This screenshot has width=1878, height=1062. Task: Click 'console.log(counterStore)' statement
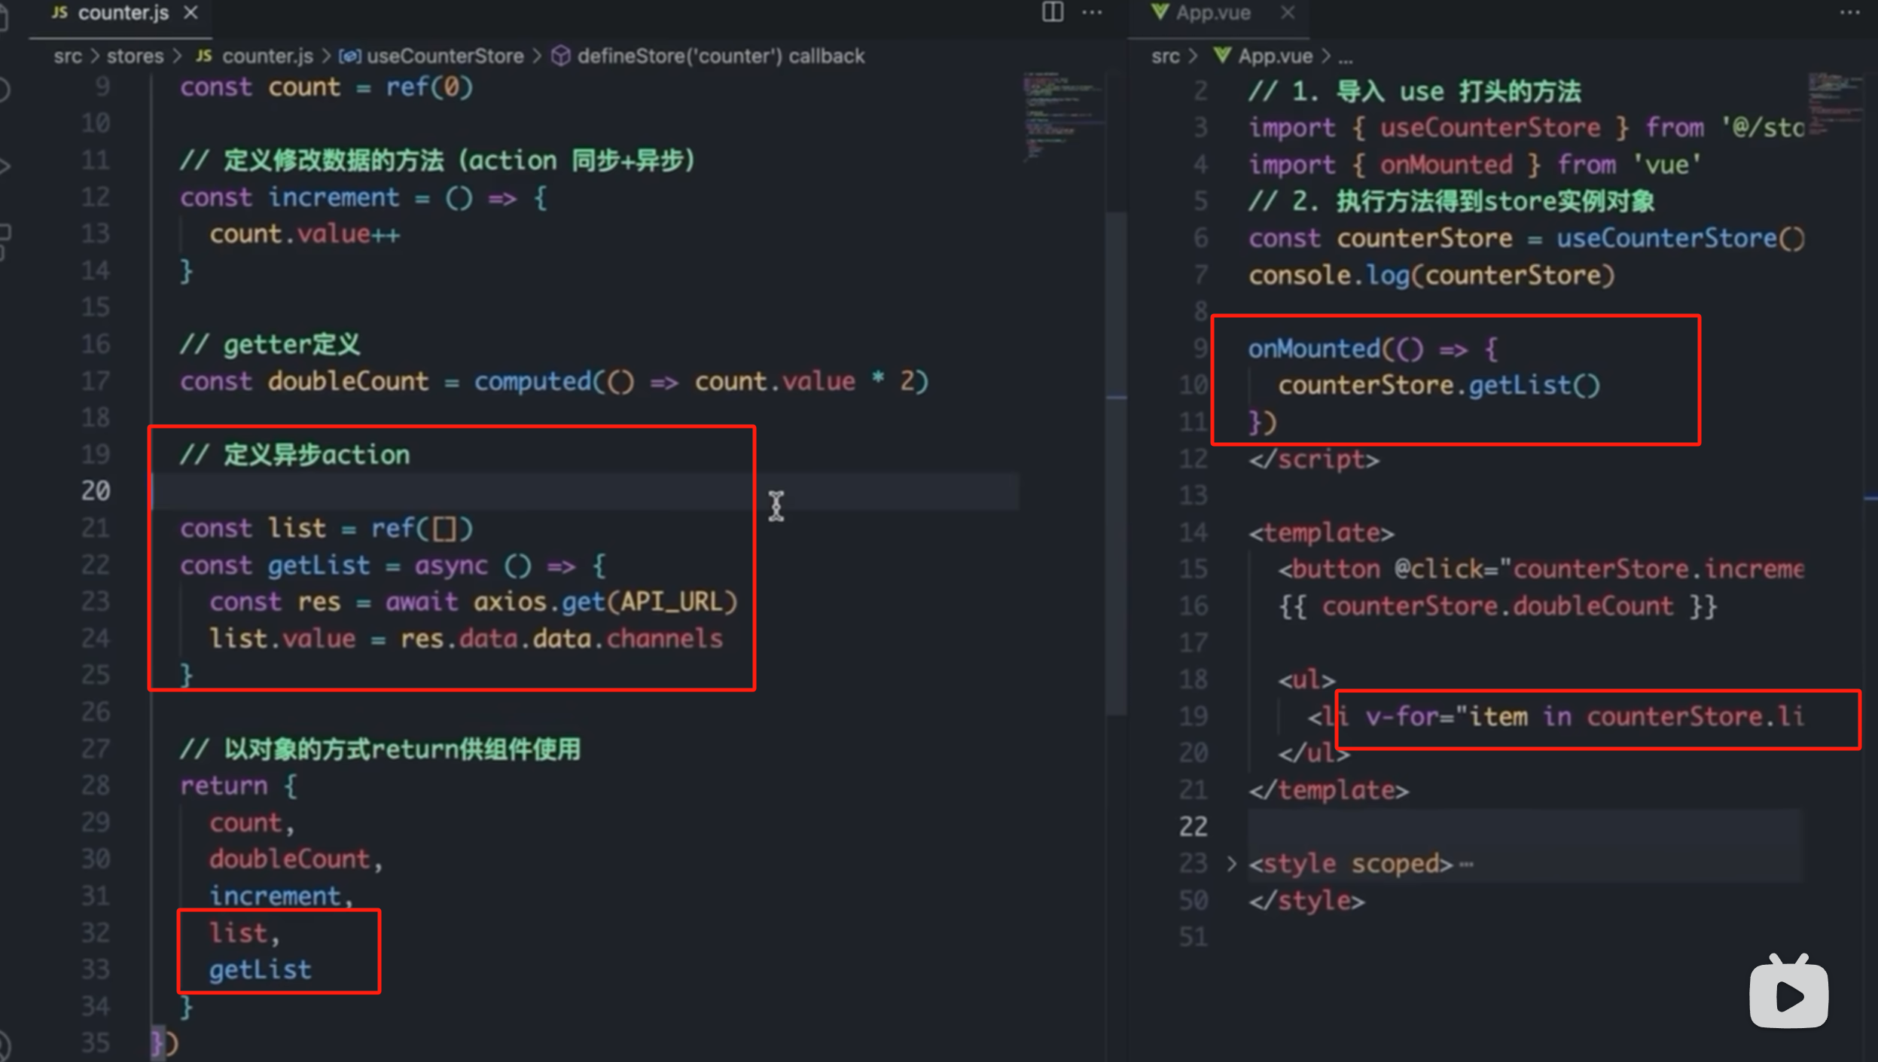pyautogui.click(x=1431, y=276)
